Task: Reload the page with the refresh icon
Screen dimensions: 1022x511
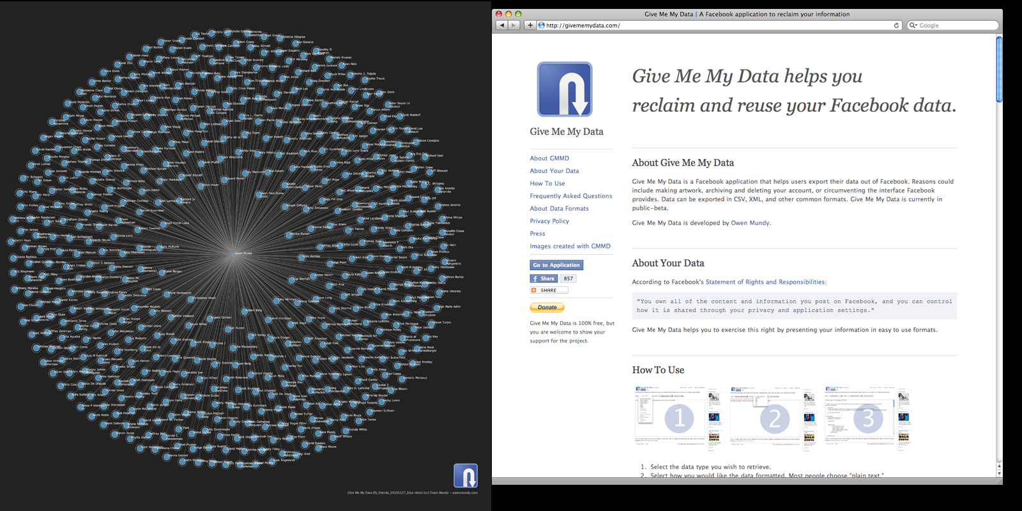Action: (x=896, y=26)
